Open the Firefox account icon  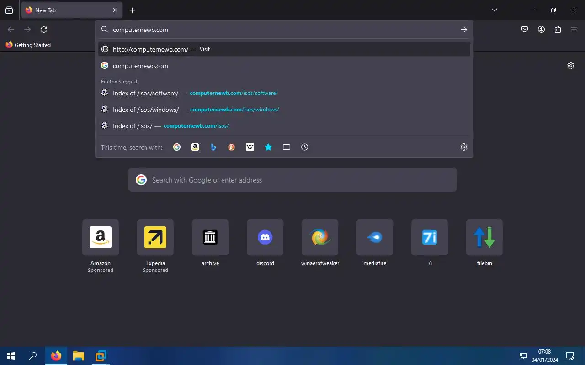(x=541, y=30)
